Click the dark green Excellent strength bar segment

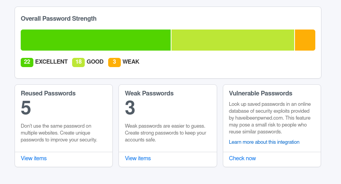[96, 40]
